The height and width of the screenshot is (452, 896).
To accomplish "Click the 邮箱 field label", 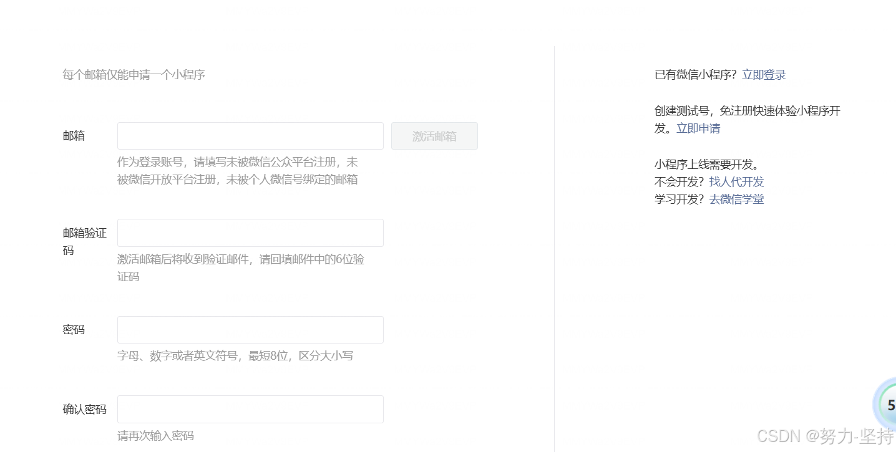I will (74, 135).
